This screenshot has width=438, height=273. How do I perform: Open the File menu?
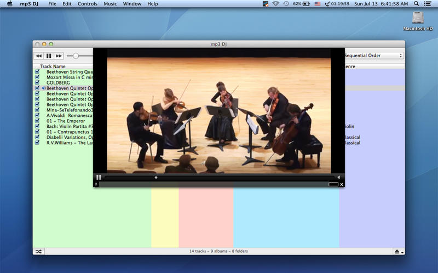point(52,4)
